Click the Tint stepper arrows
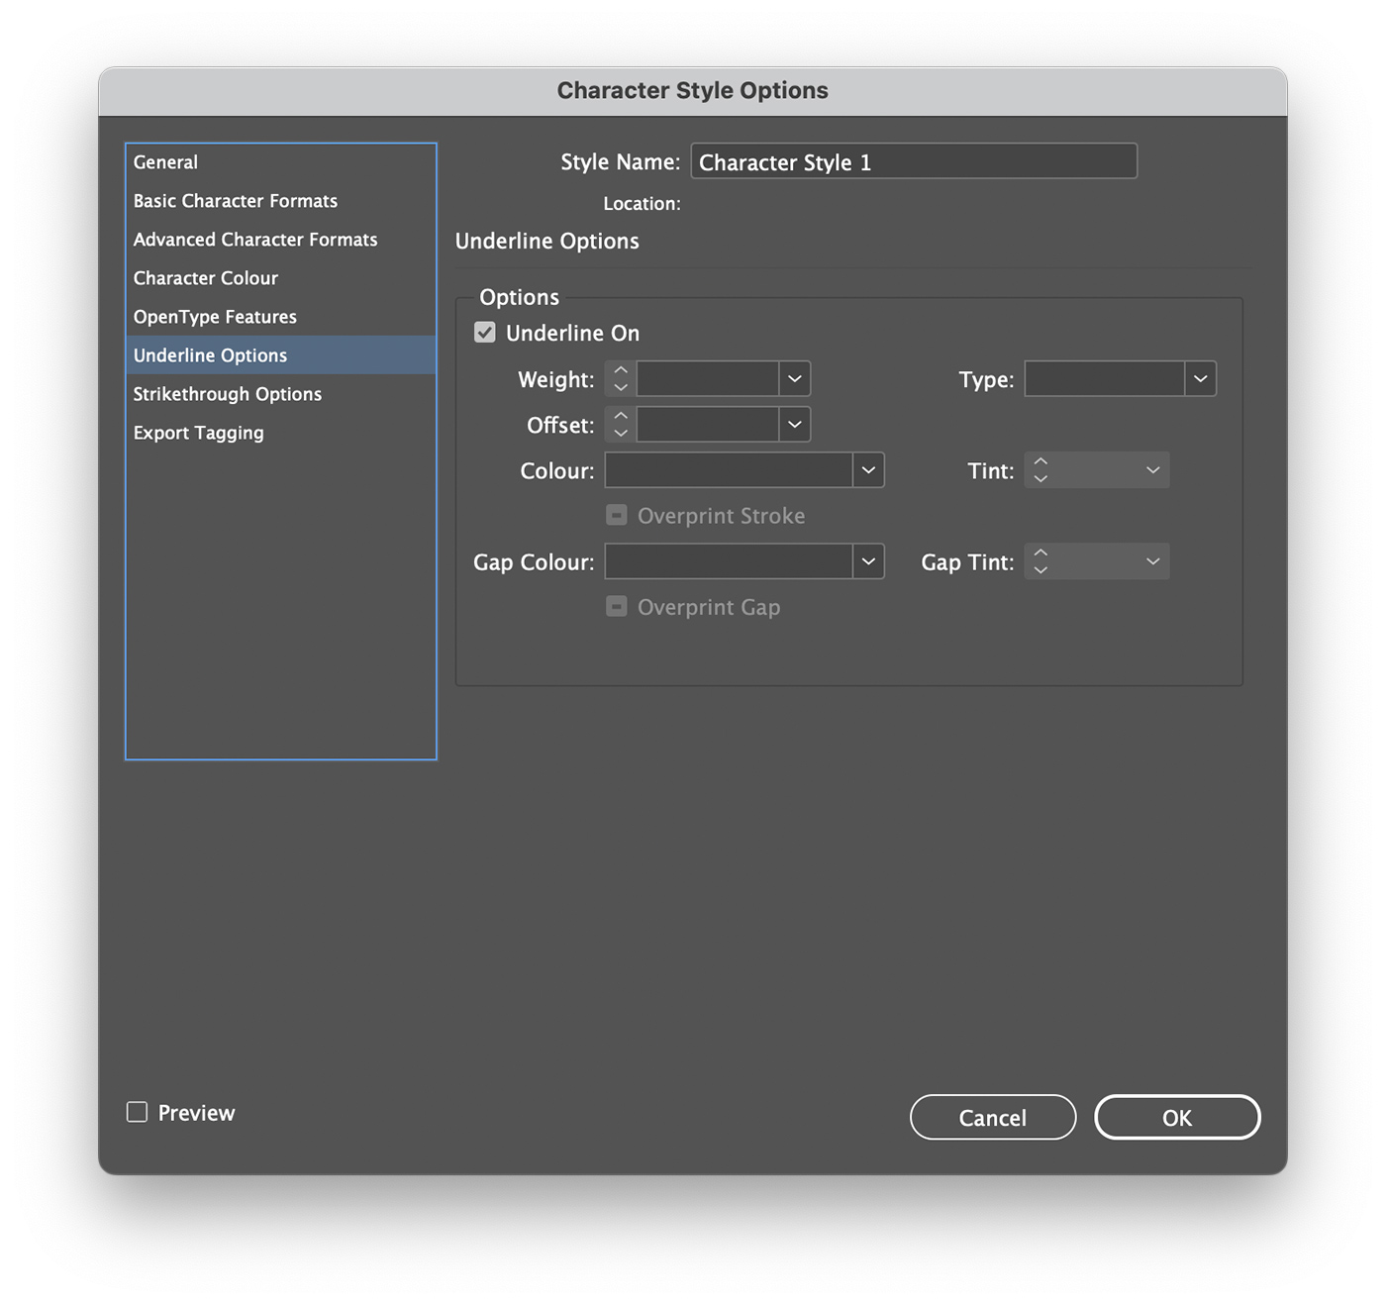This screenshot has height=1305, width=1386. pos(1040,470)
